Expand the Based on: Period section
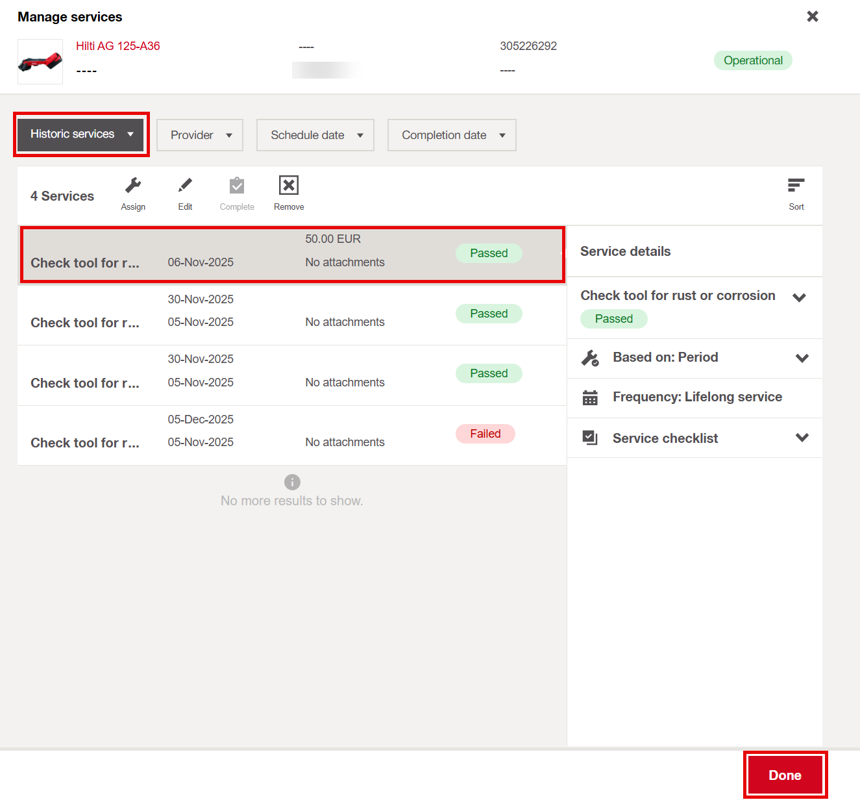The image size is (860, 802). click(x=802, y=358)
